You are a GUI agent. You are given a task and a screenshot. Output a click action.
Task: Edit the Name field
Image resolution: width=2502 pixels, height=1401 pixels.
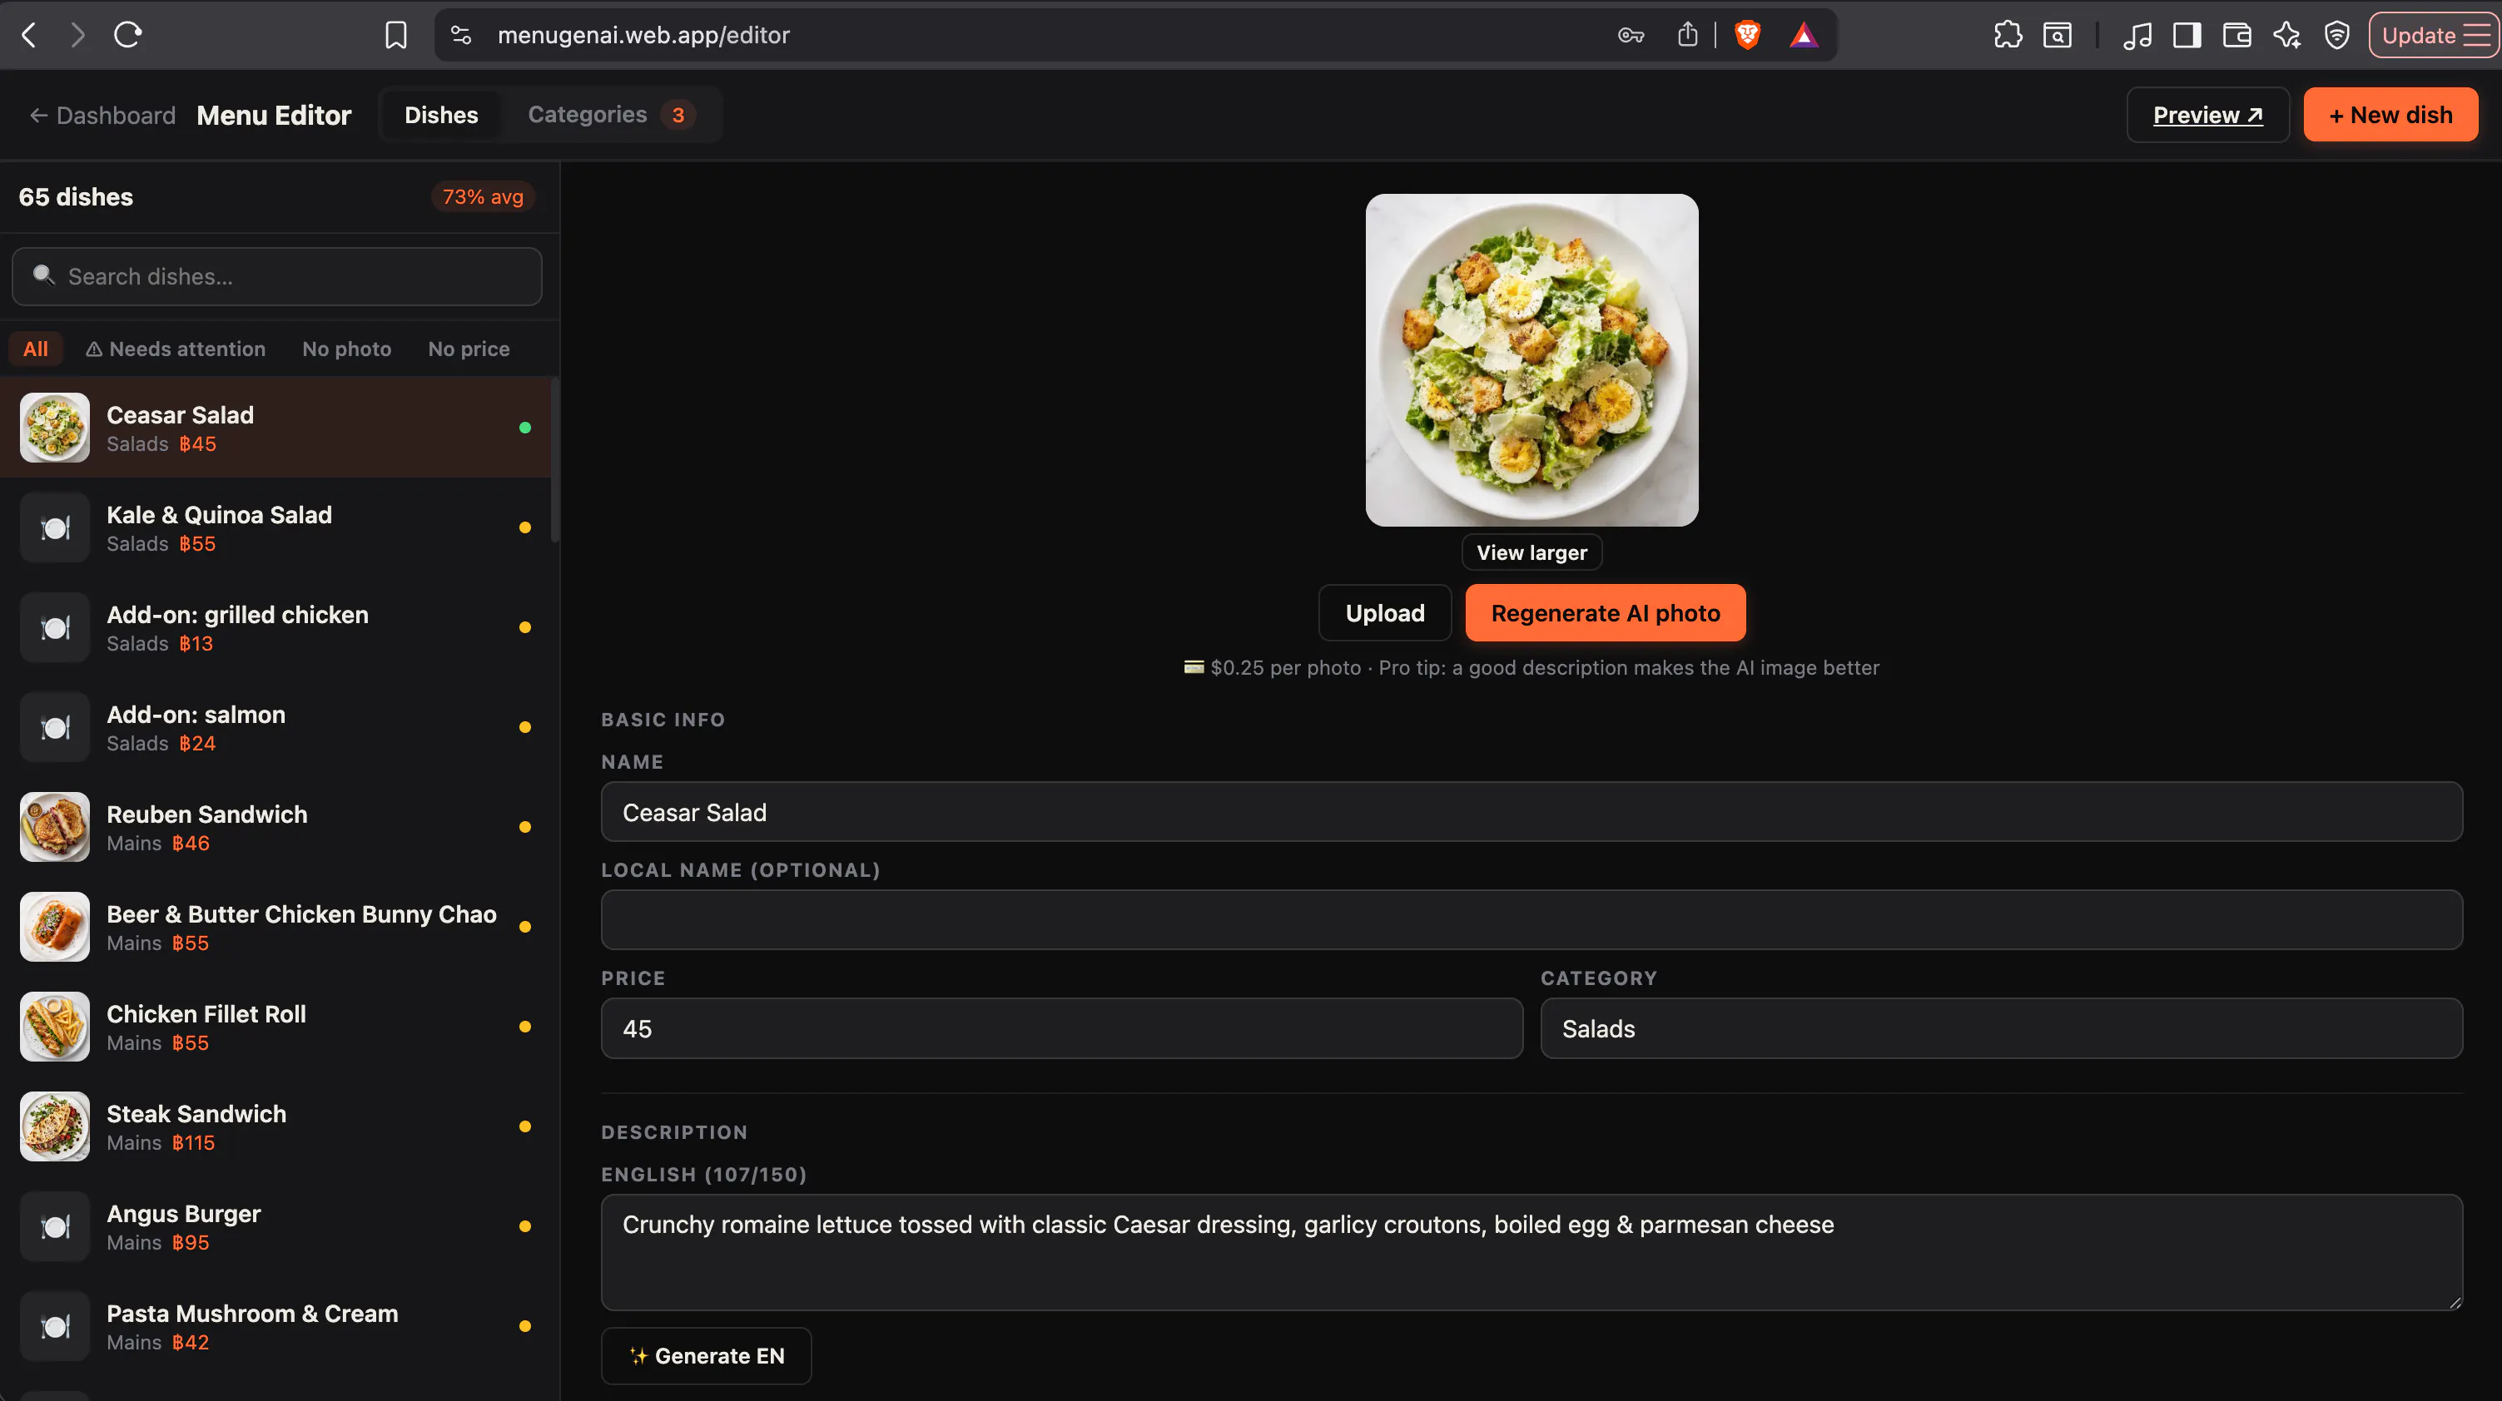click(x=1531, y=812)
